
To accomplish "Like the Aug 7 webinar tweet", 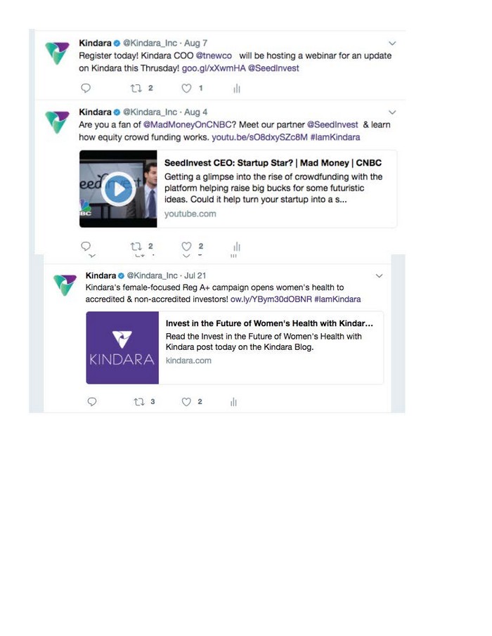I will (186, 88).
